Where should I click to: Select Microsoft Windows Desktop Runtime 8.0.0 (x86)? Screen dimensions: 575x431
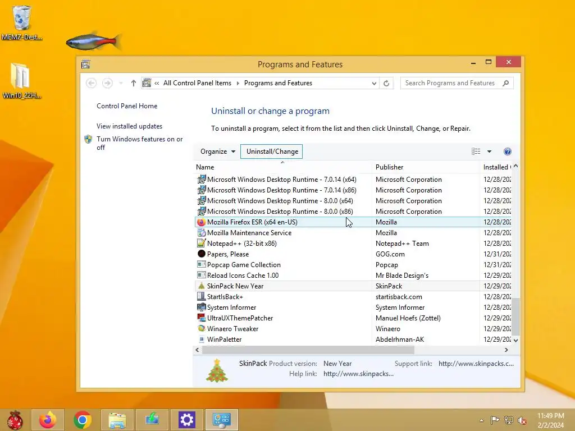pyautogui.click(x=280, y=212)
